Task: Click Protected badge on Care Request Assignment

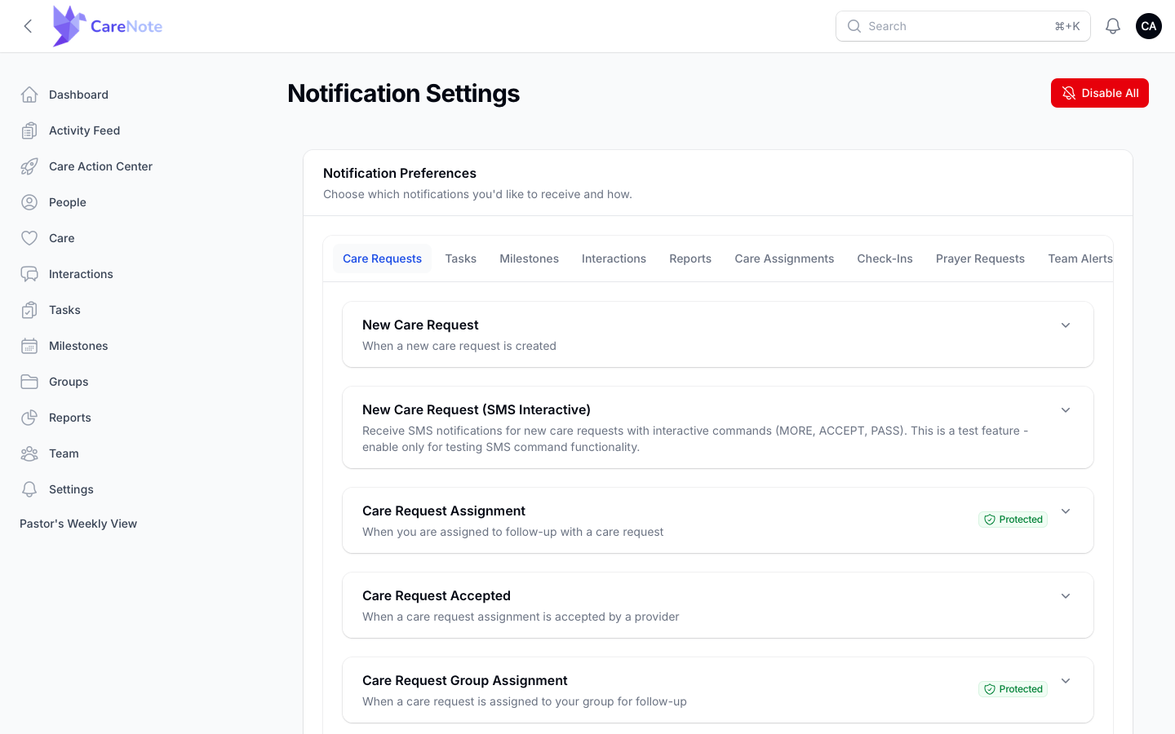Action: point(1013,520)
